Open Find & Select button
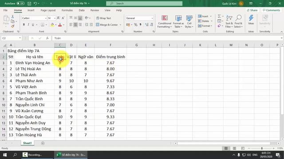This screenshot has height=159, width=284. pos(238,22)
